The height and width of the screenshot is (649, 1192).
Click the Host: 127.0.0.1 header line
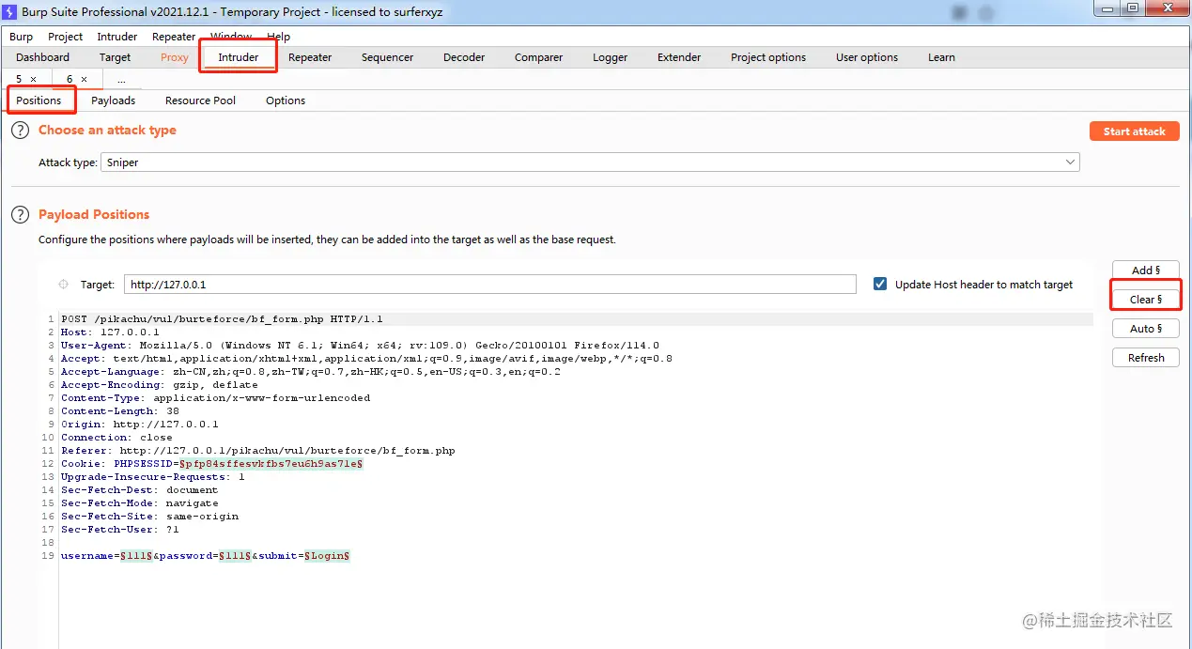110,332
